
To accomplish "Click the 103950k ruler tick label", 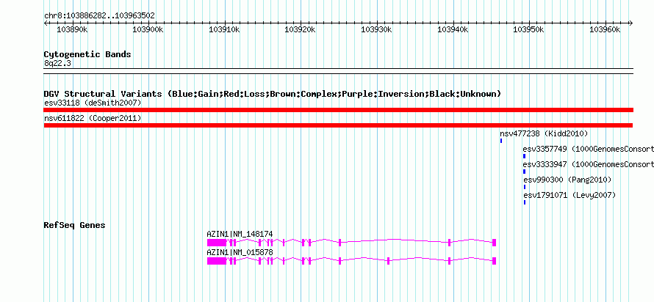I will pos(529,30).
